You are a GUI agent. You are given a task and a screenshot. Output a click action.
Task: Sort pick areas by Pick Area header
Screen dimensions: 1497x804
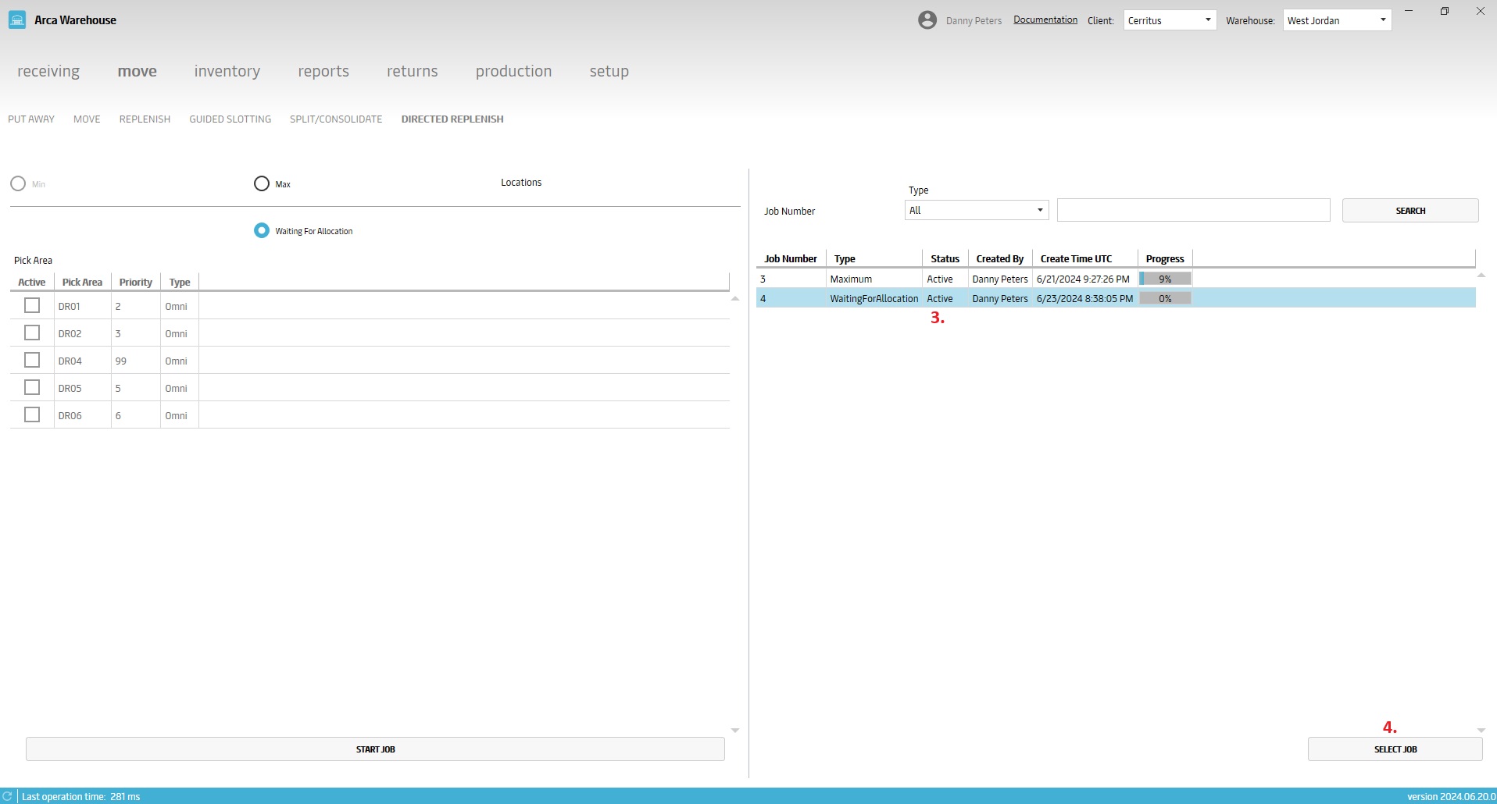click(x=82, y=282)
